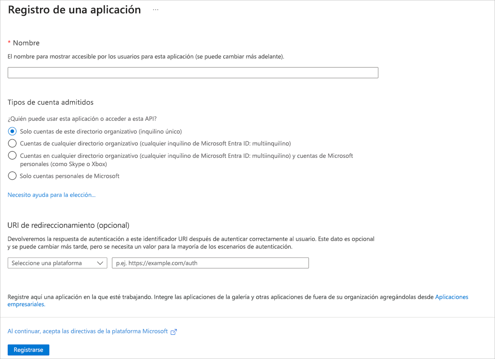Choose the multiinquilino organizational directory option
The width and height of the screenshot is (495, 359).
(x=12, y=143)
